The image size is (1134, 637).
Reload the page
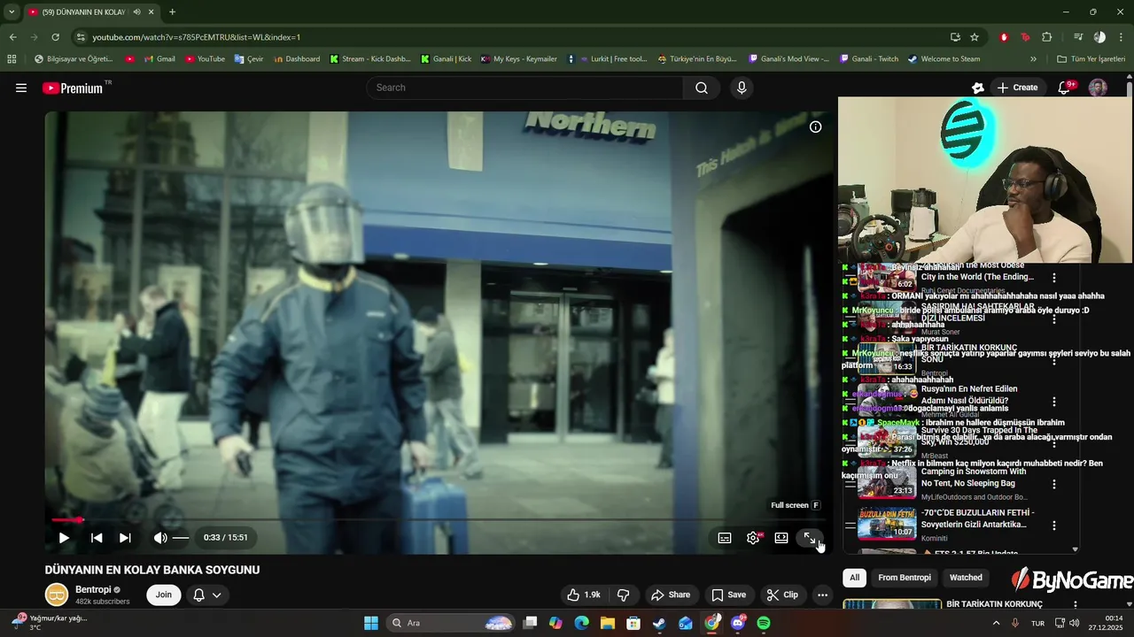point(55,37)
